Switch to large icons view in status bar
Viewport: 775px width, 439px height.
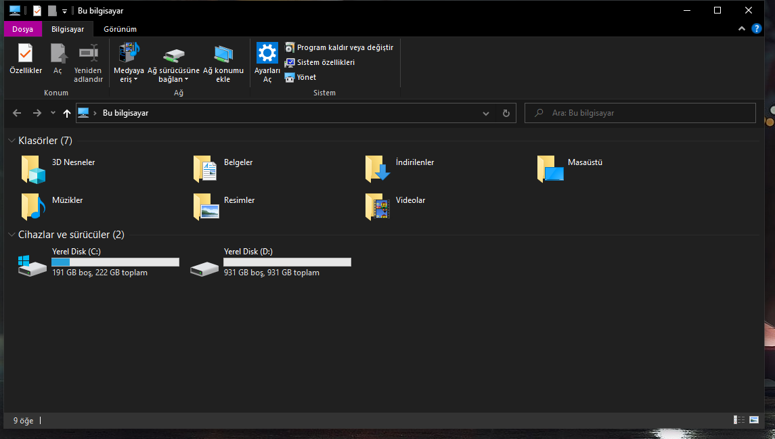click(x=754, y=420)
